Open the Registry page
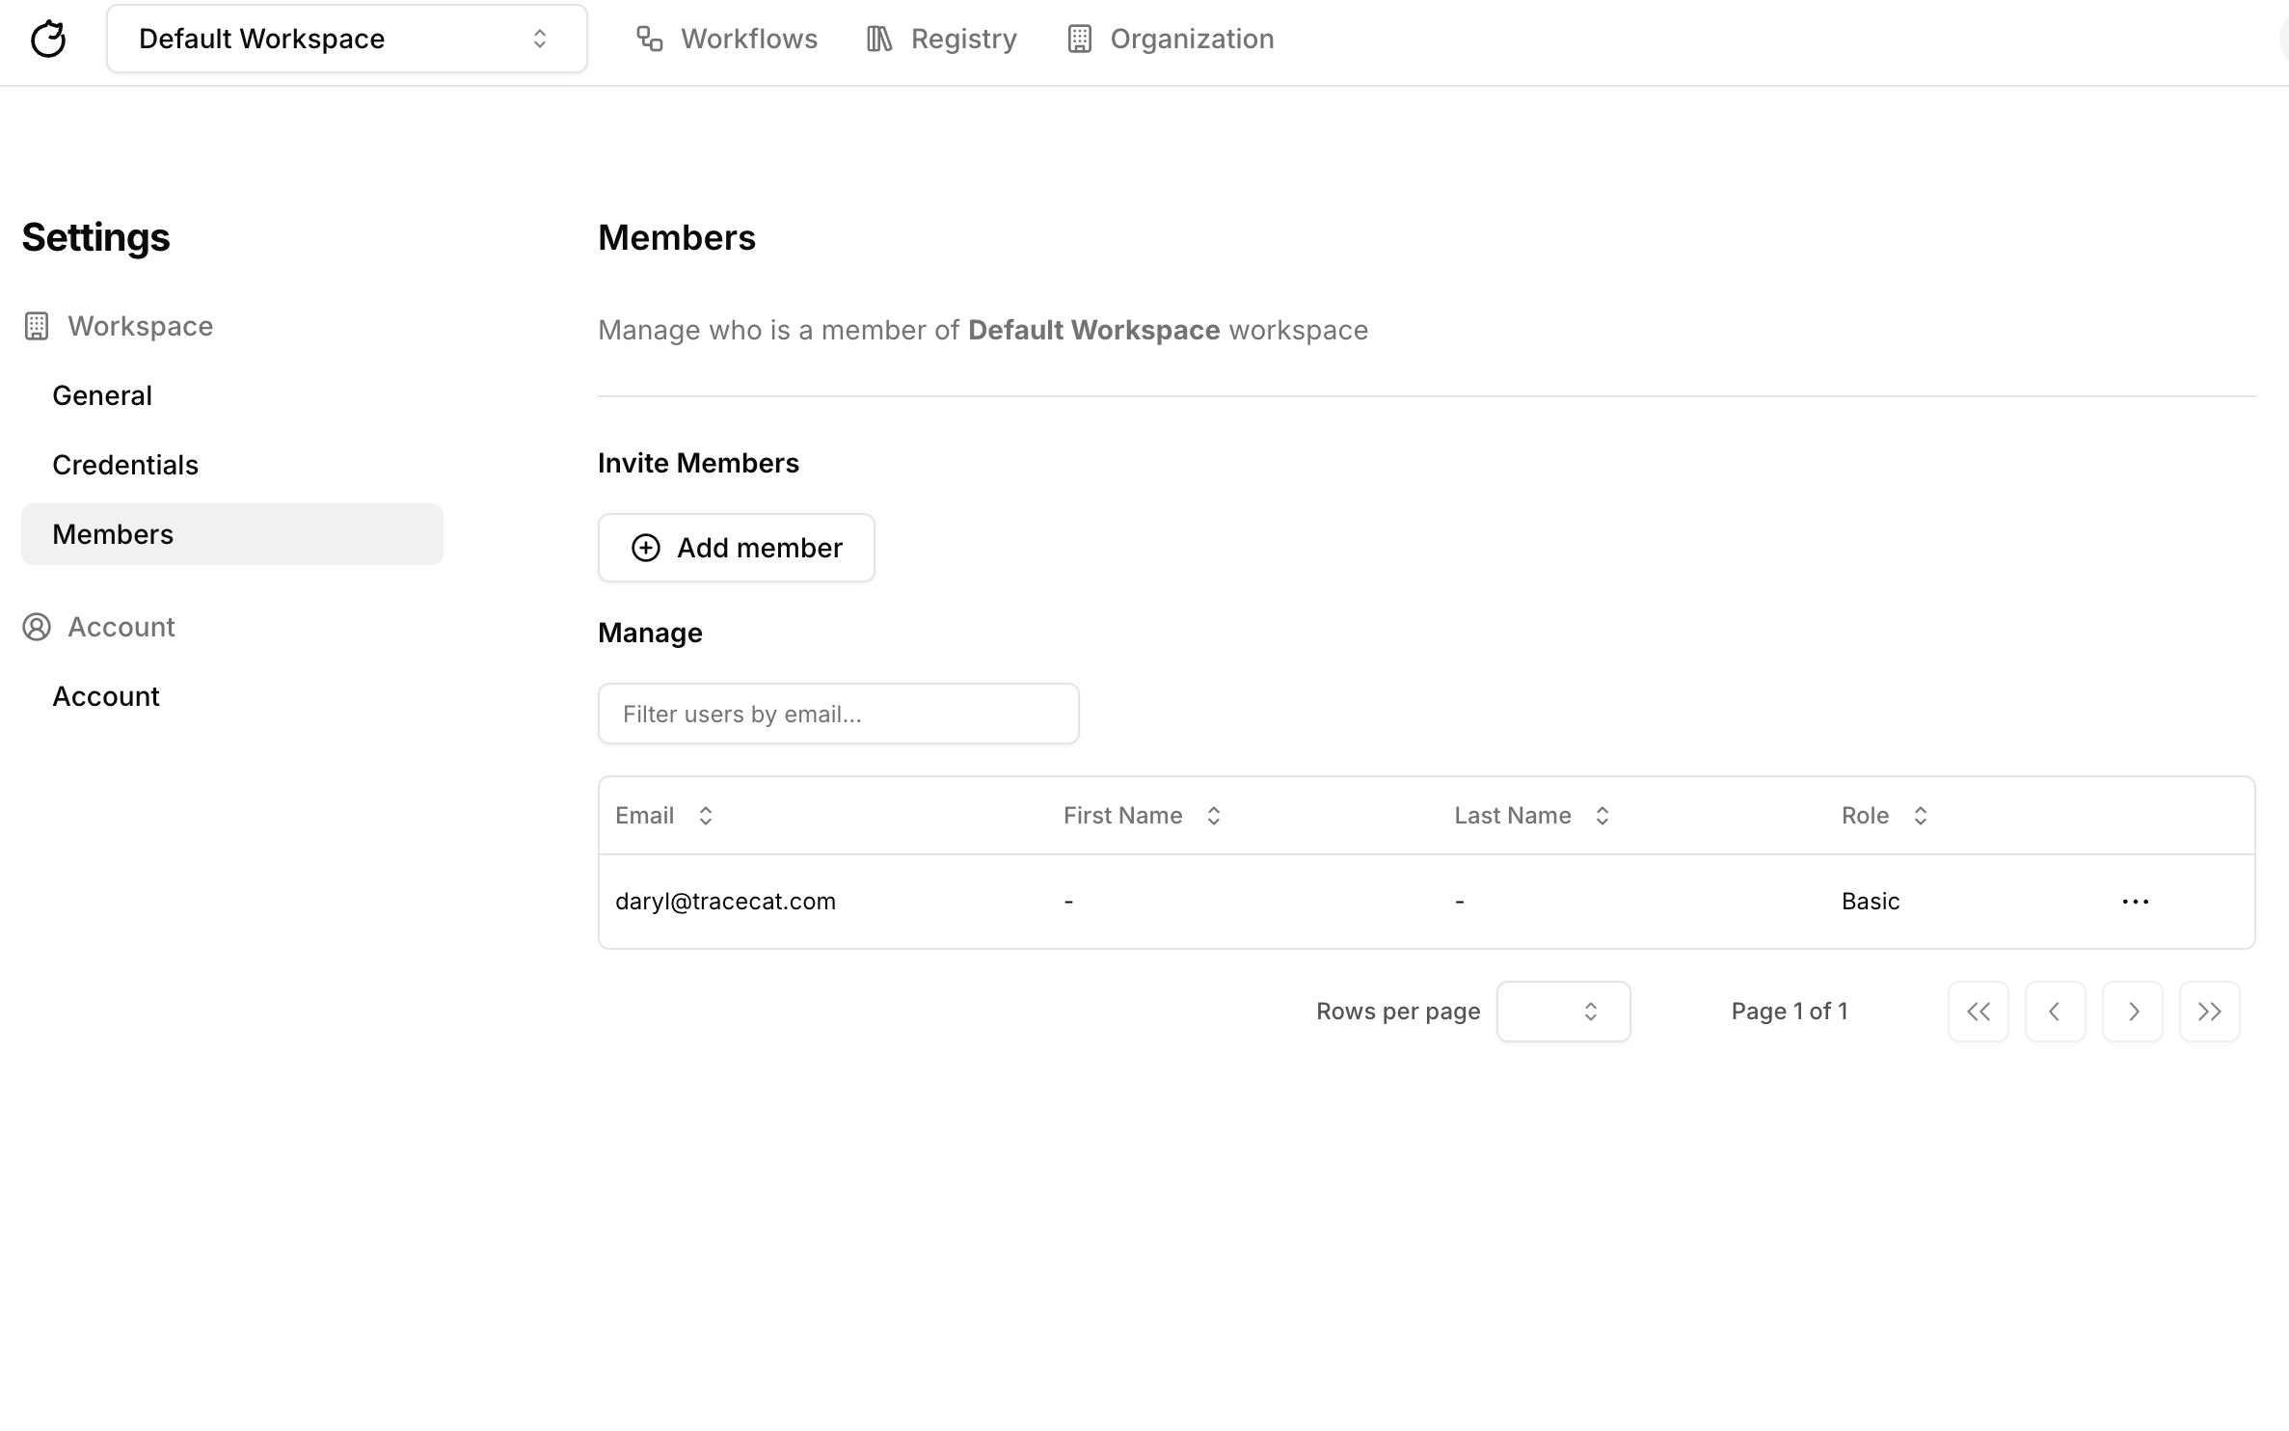This screenshot has height=1431, width=2289. 941,39
